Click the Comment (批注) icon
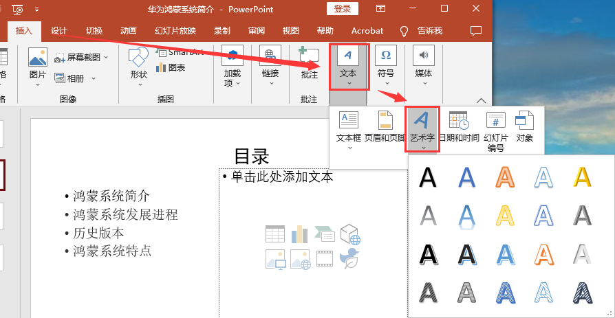Image resolution: width=615 pixels, height=318 pixels. (x=309, y=64)
